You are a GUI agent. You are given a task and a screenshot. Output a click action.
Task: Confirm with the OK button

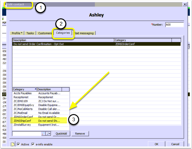[x=156, y=144]
